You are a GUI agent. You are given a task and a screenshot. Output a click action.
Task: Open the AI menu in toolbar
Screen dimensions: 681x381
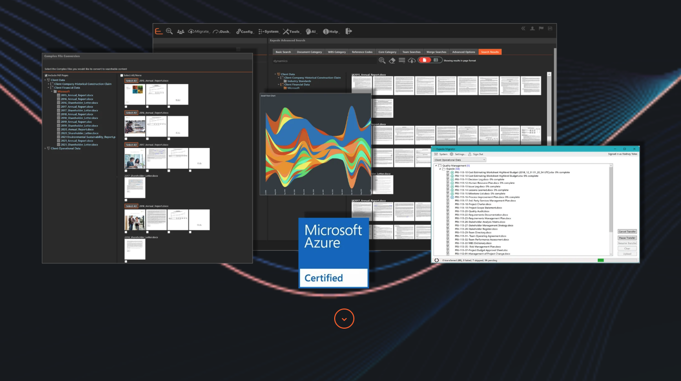tap(311, 31)
